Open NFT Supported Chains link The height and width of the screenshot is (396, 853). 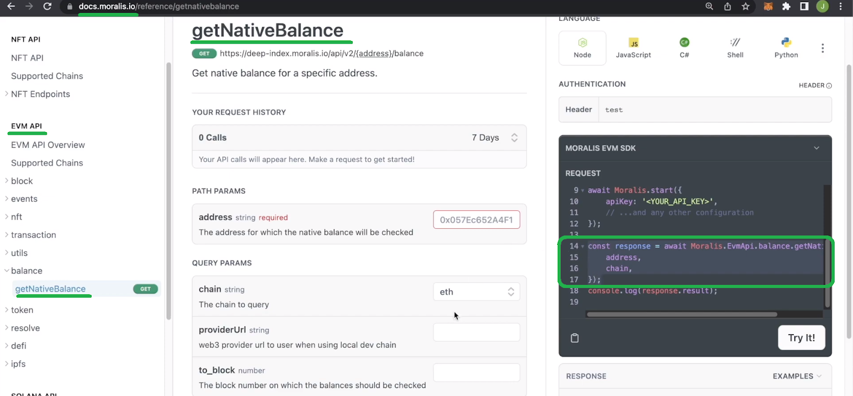(47, 76)
